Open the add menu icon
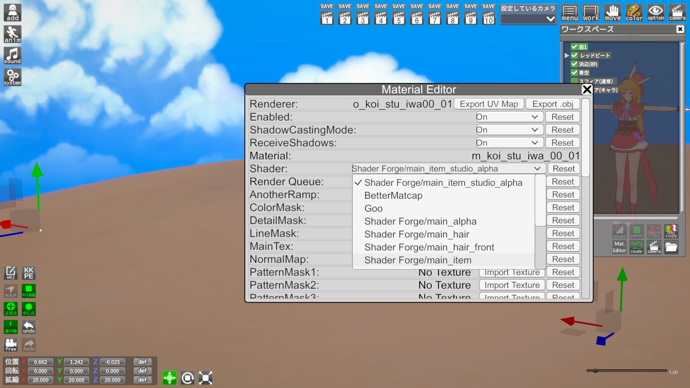The width and height of the screenshot is (690, 388). click(x=12, y=12)
